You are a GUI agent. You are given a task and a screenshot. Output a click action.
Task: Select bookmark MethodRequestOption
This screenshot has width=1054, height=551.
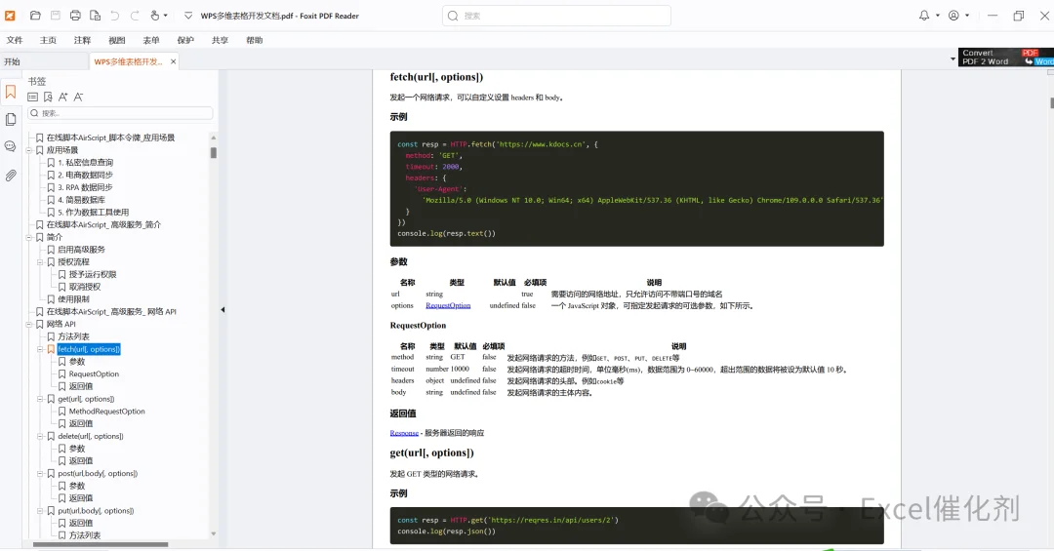pyautogui.click(x=107, y=412)
